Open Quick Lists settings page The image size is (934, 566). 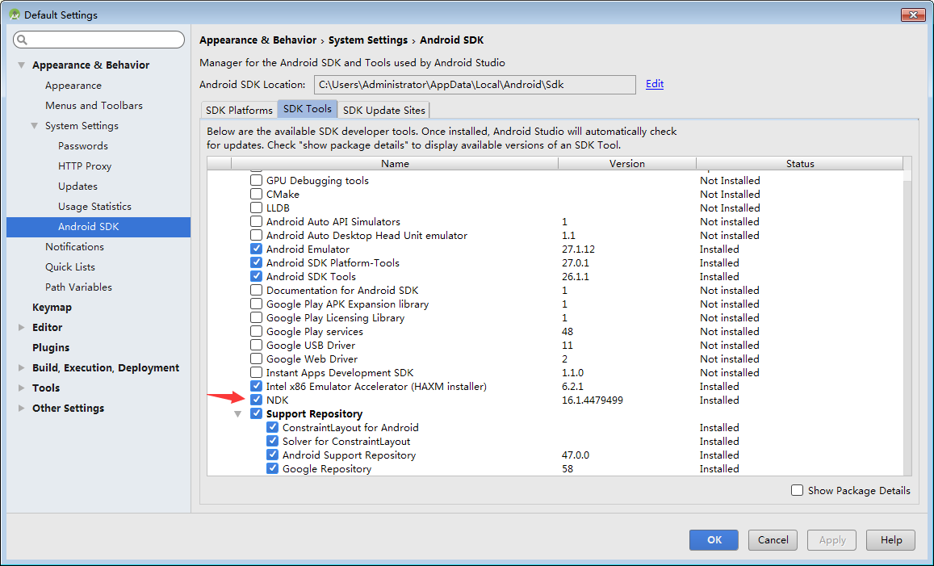click(70, 267)
